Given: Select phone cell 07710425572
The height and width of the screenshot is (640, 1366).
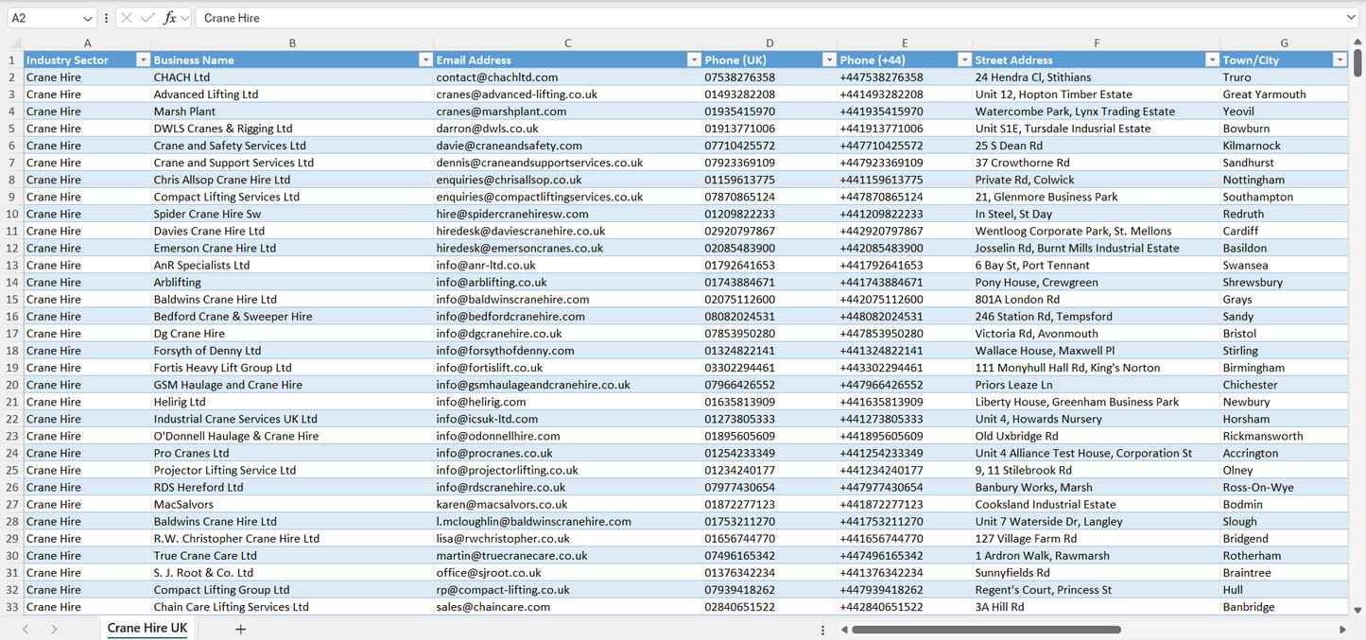Looking at the screenshot, I should [x=769, y=146].
